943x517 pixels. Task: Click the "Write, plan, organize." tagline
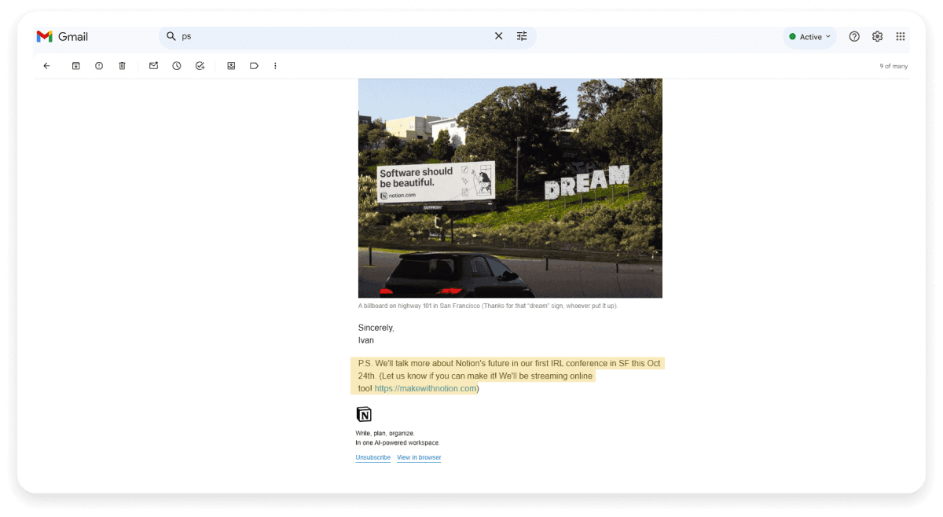coord(385,433)
